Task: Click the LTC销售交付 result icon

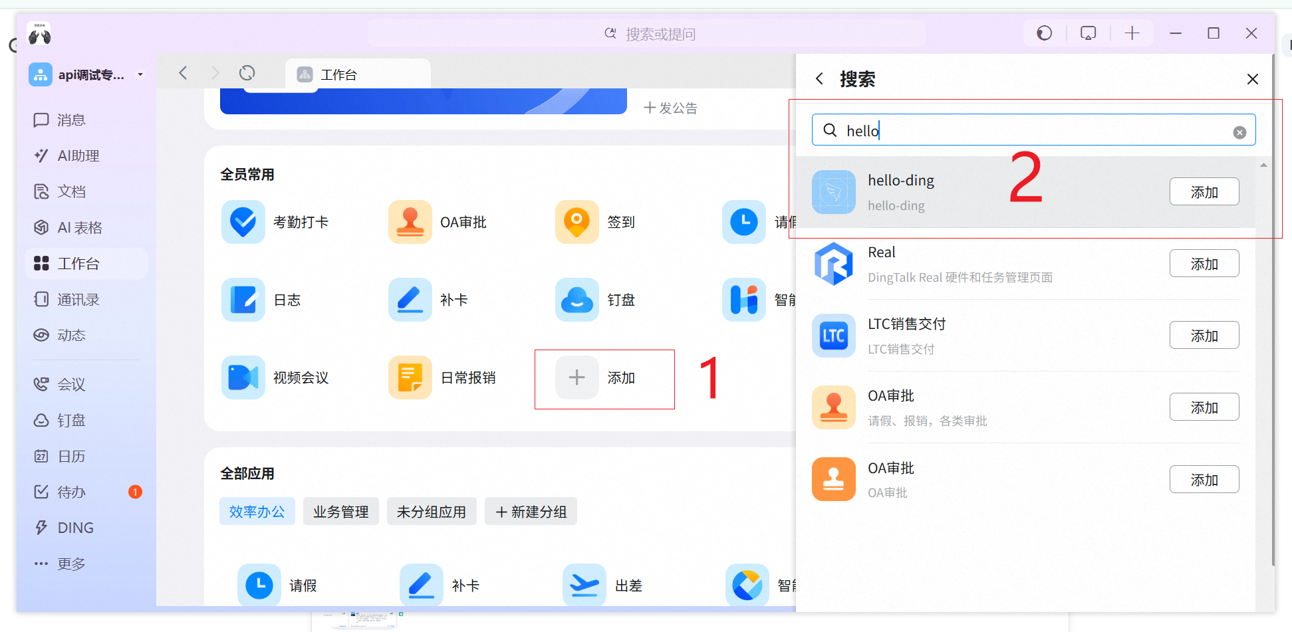Action: 834,336
